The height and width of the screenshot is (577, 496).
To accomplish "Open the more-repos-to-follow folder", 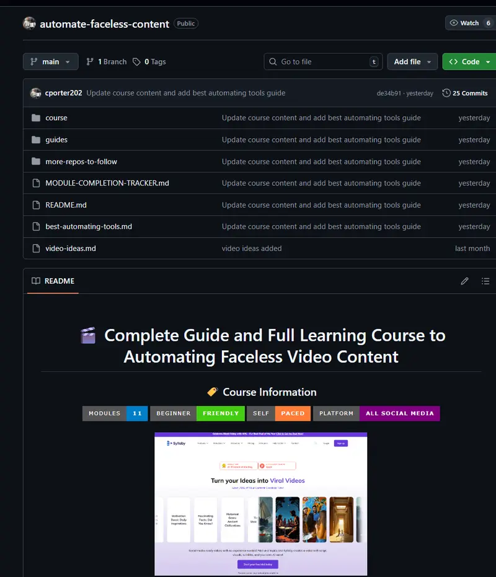I will tap(81, 162).
